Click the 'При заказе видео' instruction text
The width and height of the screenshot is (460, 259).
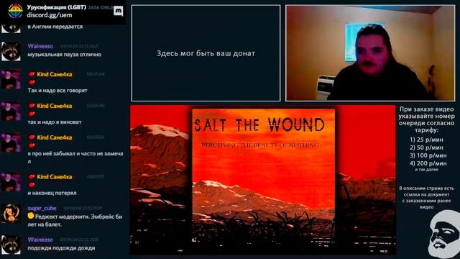426,119
